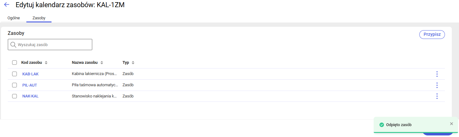Screen dimensions: 459x137
Task: Check the PIL-AUT row checkbox
Action: coord(14,85)
